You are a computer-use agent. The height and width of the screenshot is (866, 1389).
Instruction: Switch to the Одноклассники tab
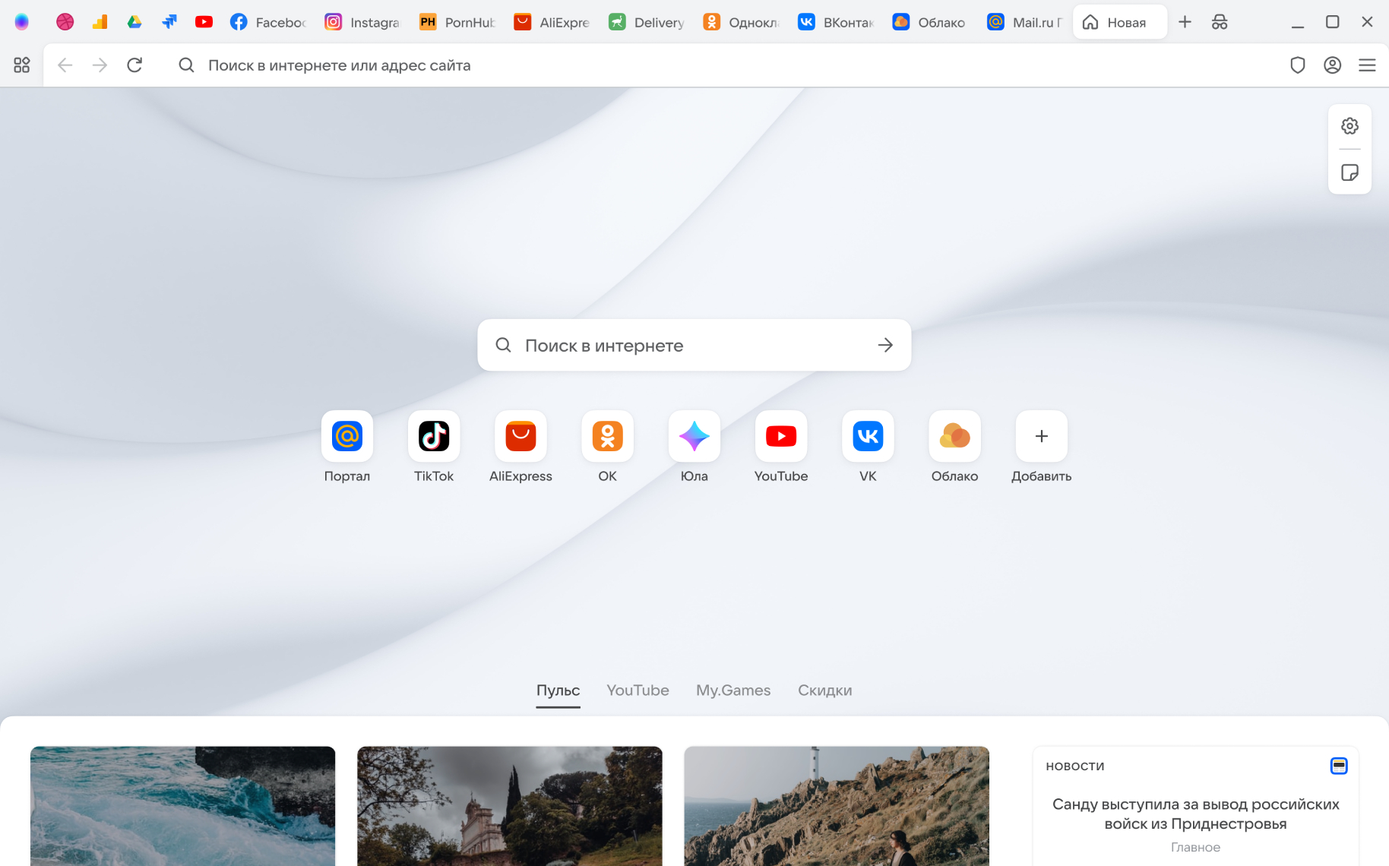[x=742, y=22]
